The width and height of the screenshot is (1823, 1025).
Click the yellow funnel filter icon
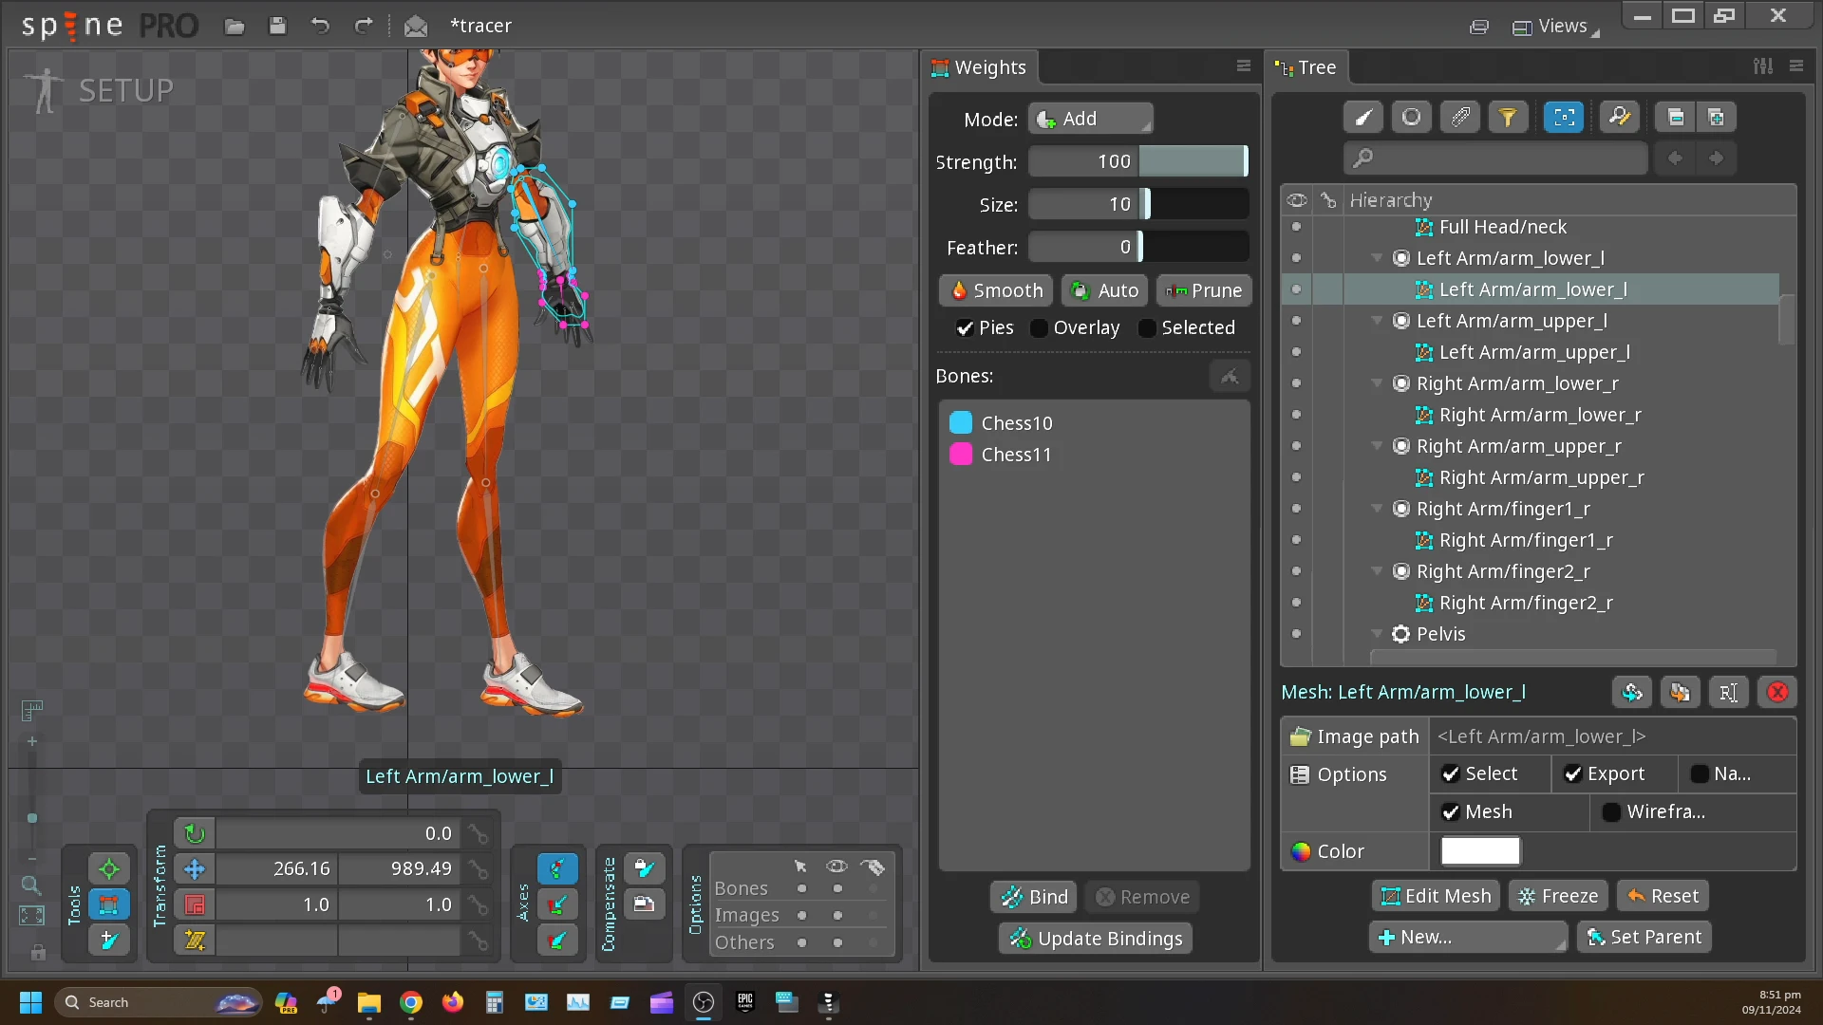[1508, 118]
